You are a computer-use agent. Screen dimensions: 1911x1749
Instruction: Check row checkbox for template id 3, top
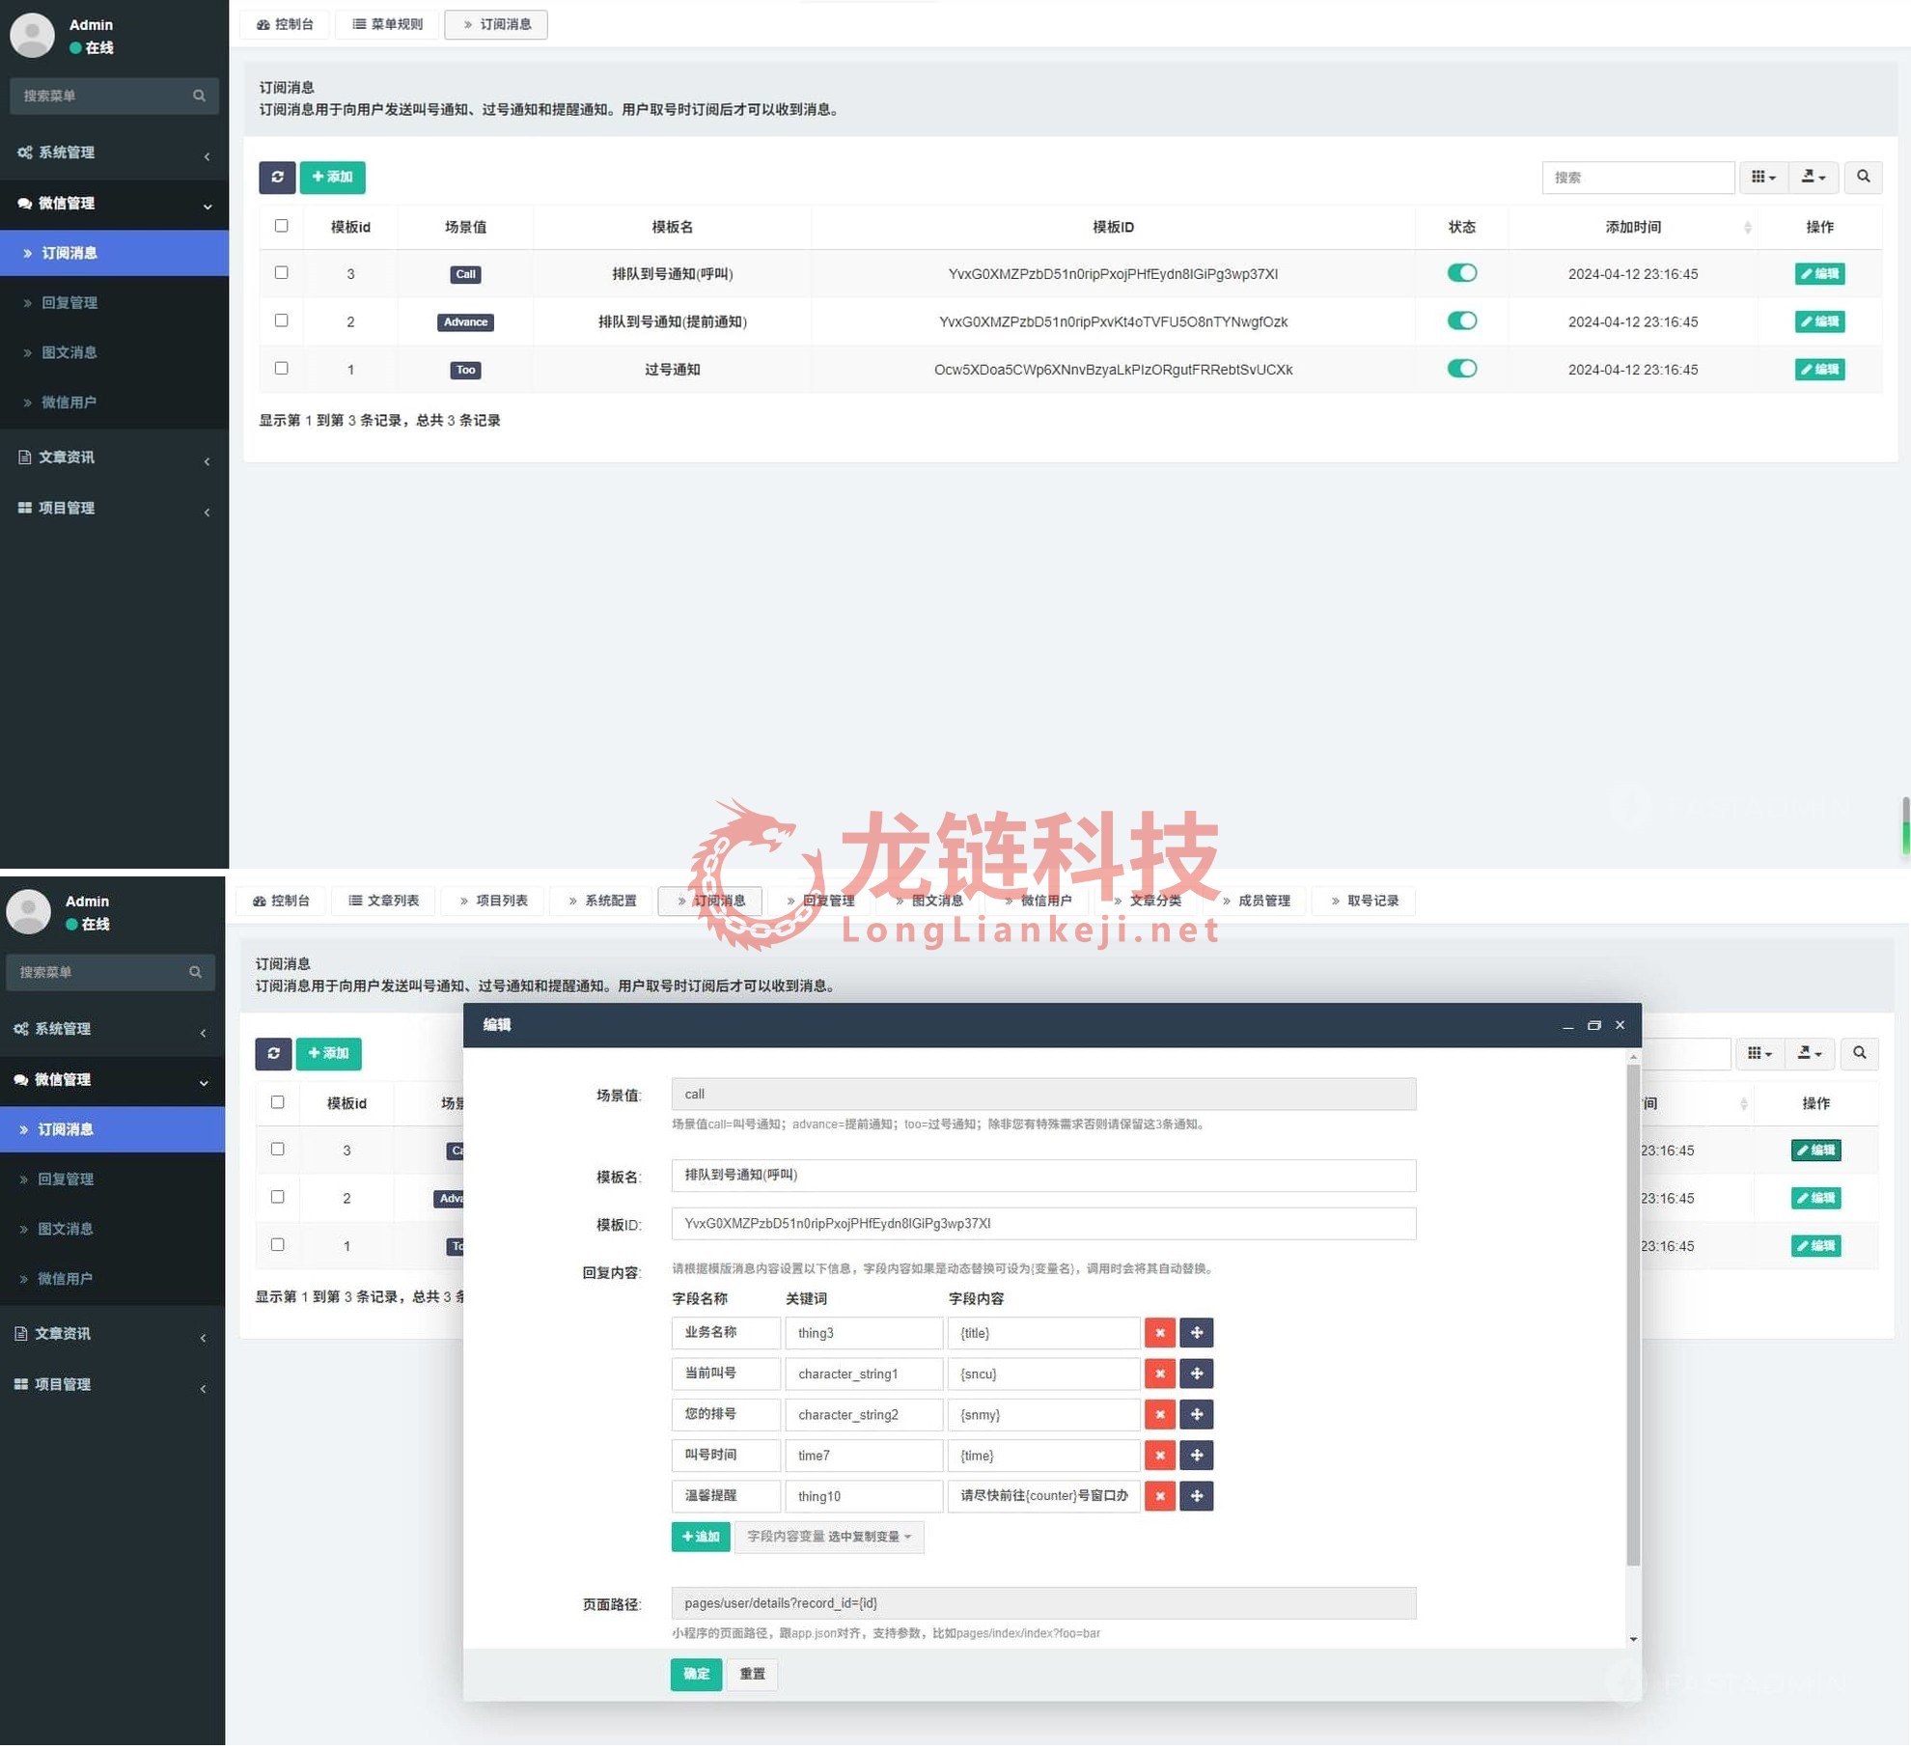281,272
